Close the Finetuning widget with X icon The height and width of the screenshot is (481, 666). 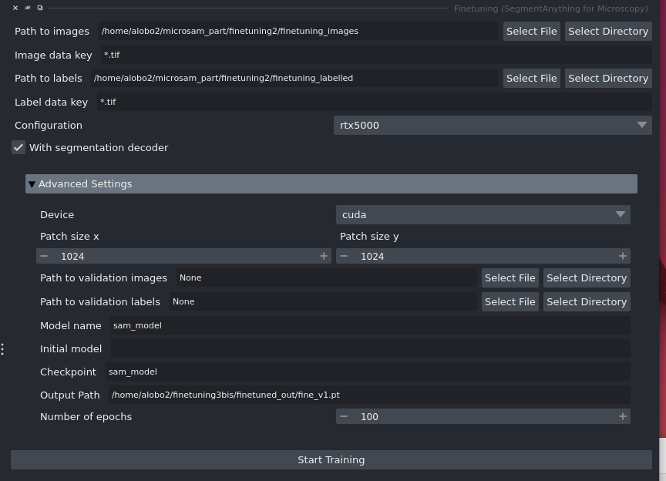point(15,7)
